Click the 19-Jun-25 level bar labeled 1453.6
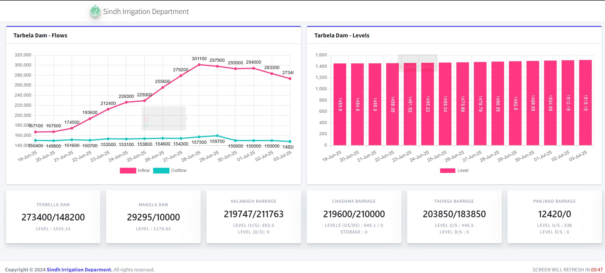Image resolution: width=605 pixels, height=273 pixels. click(340, 105)
